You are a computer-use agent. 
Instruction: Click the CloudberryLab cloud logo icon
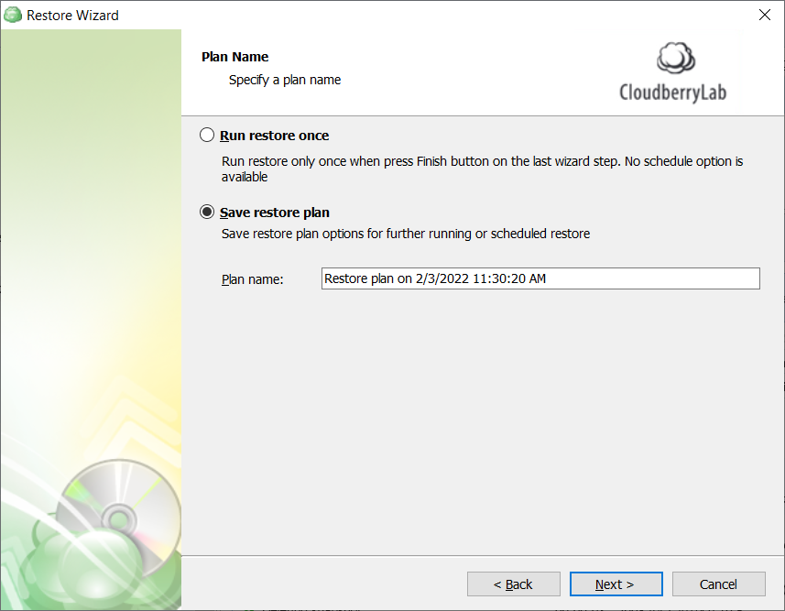pyautogui.click(x=675, y=58)
